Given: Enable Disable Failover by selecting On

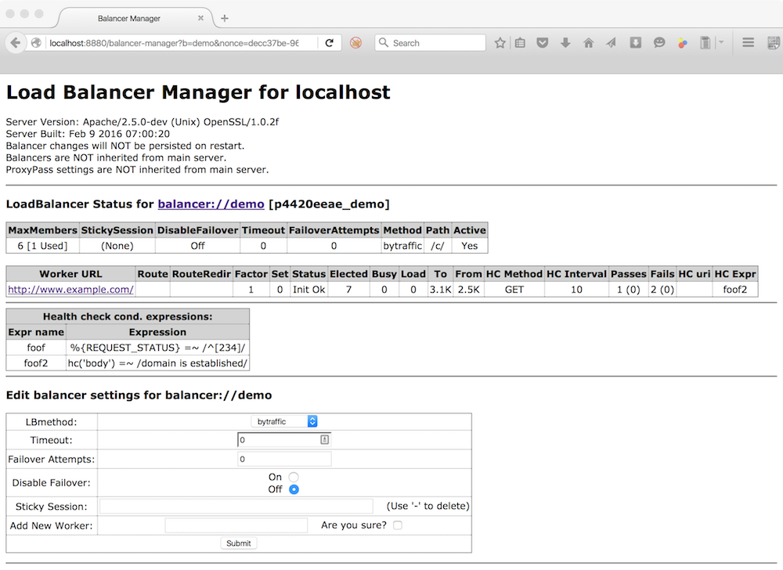Looking at the screenshot, I should (x=294, y=476).
